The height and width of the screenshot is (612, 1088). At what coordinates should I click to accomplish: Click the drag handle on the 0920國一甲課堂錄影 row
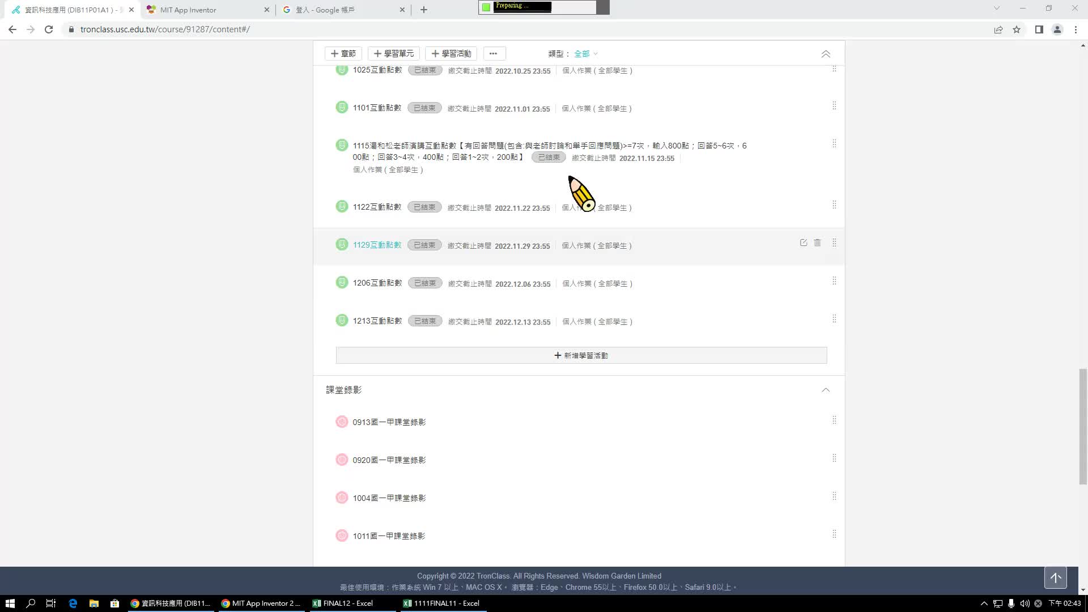pyautogui.click(x=834, y=458)
